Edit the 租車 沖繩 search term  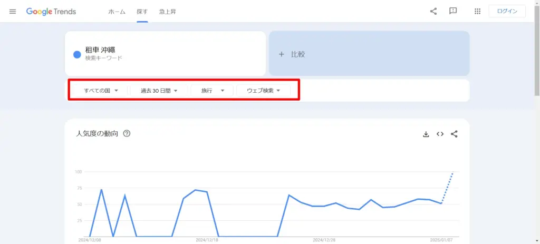(x=103, y=51)
